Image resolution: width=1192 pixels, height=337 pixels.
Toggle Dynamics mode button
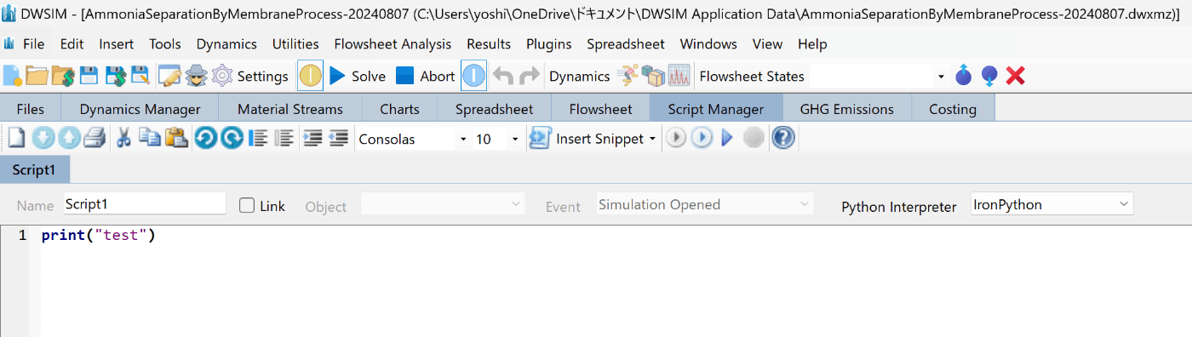point(579,77)
